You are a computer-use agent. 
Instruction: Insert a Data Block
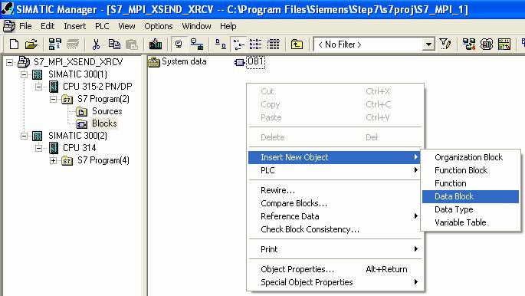point(471,196)
